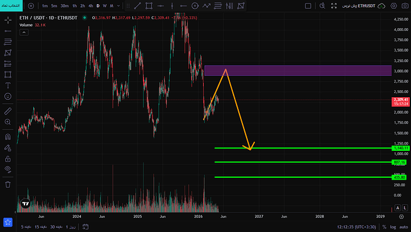411x232 pixels.
Task: Select the M monthly timeframe
Action: [x=111, y=6]
